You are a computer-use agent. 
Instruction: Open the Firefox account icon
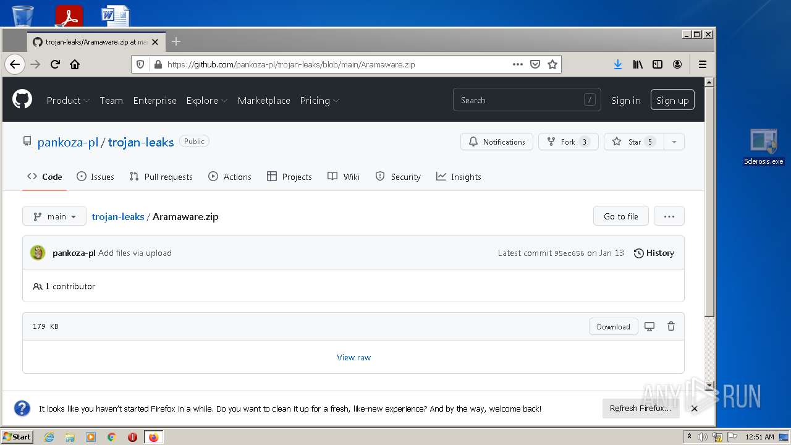[x=677, y=64]
